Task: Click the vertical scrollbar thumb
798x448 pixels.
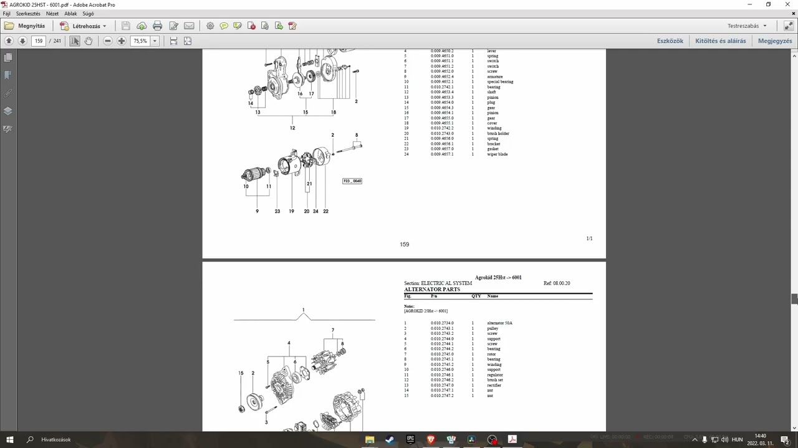Action: (794, 299)
